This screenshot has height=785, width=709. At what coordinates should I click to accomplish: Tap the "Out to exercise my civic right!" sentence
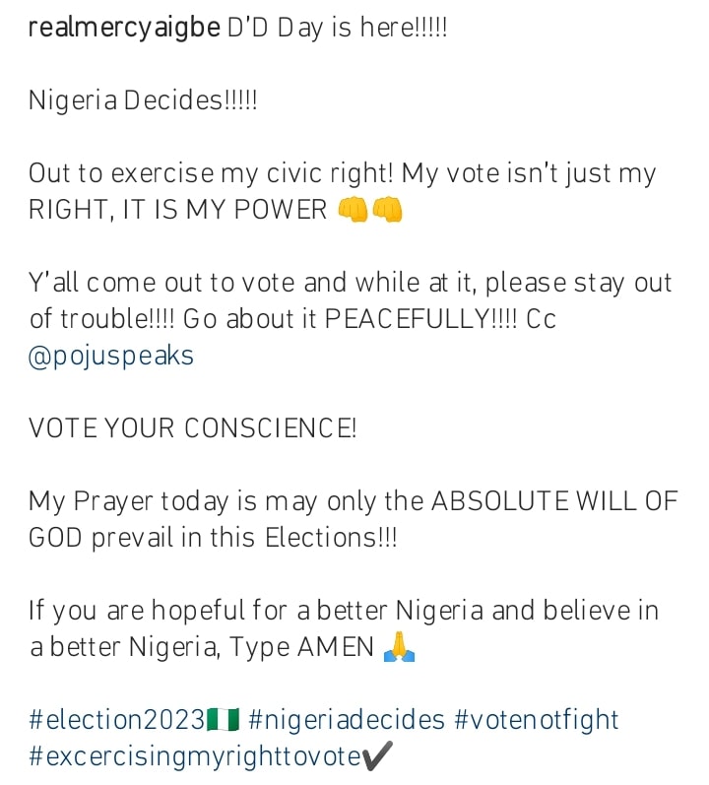(x=211, y=173)
